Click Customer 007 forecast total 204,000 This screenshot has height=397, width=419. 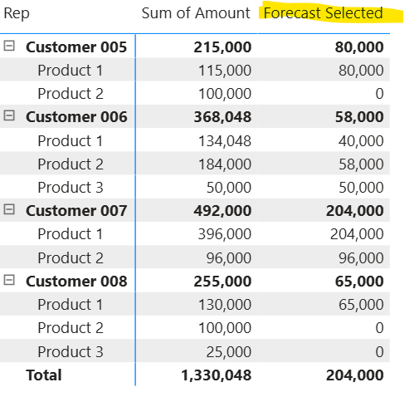(x=354, y=210)
